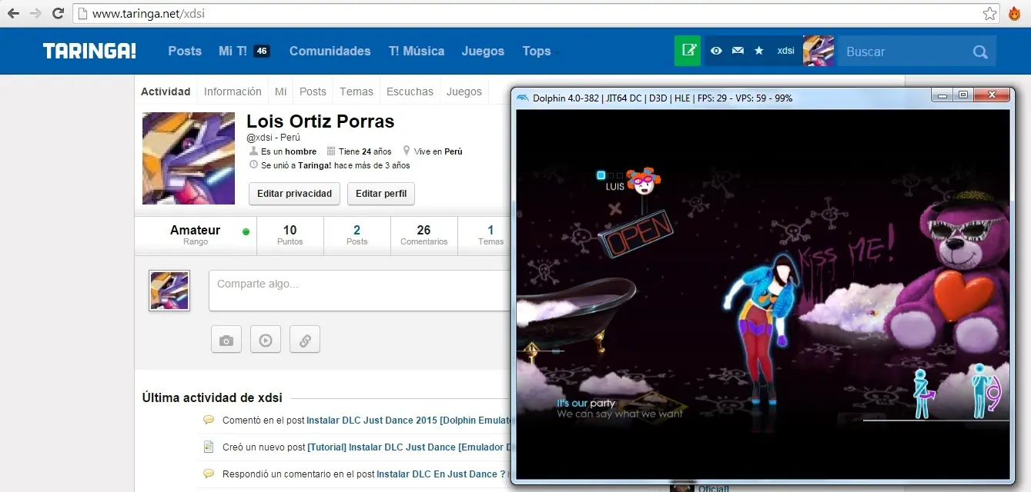
Task: Click the small avatar beside the share box
Action: click(x=169, y=291)
